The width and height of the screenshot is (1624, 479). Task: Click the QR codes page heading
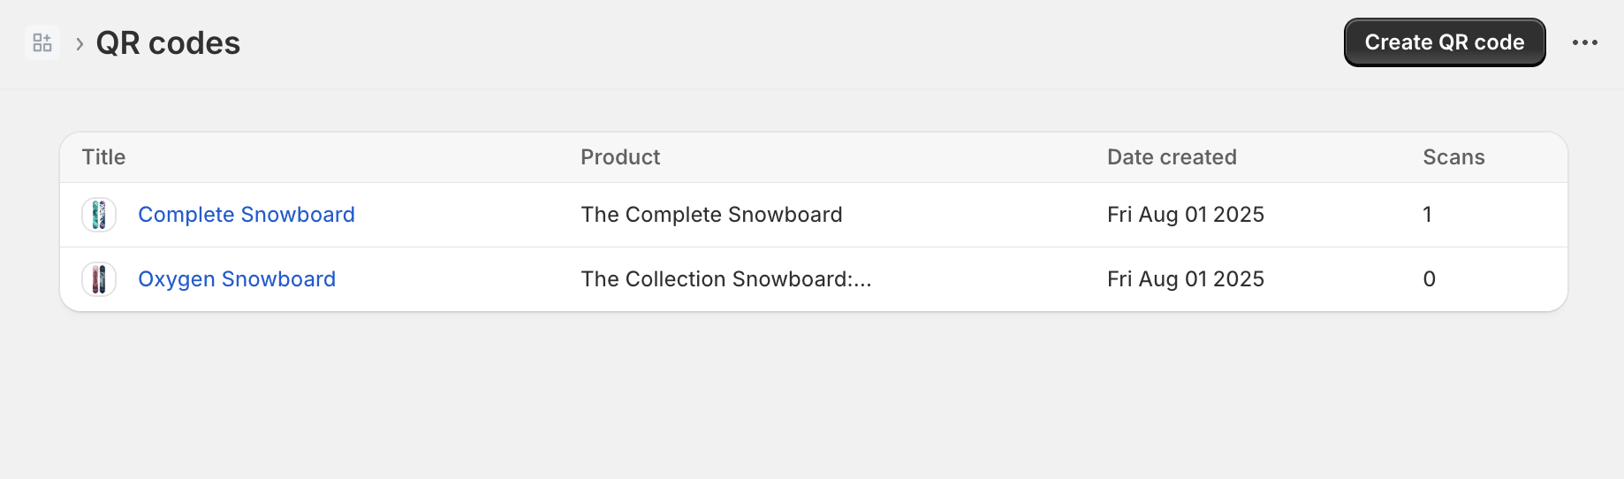click(x=168, y=43)
